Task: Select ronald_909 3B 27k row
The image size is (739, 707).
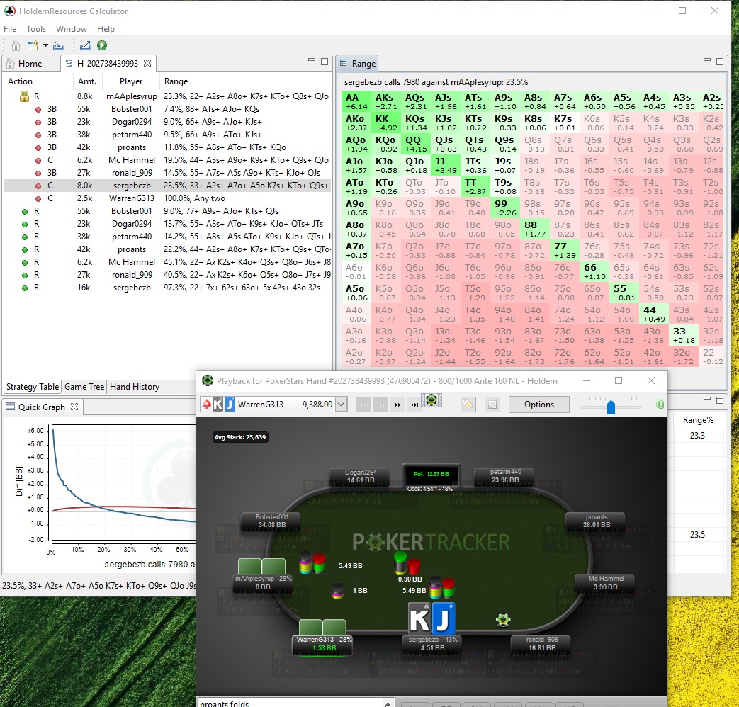Action: coord(167,173)
